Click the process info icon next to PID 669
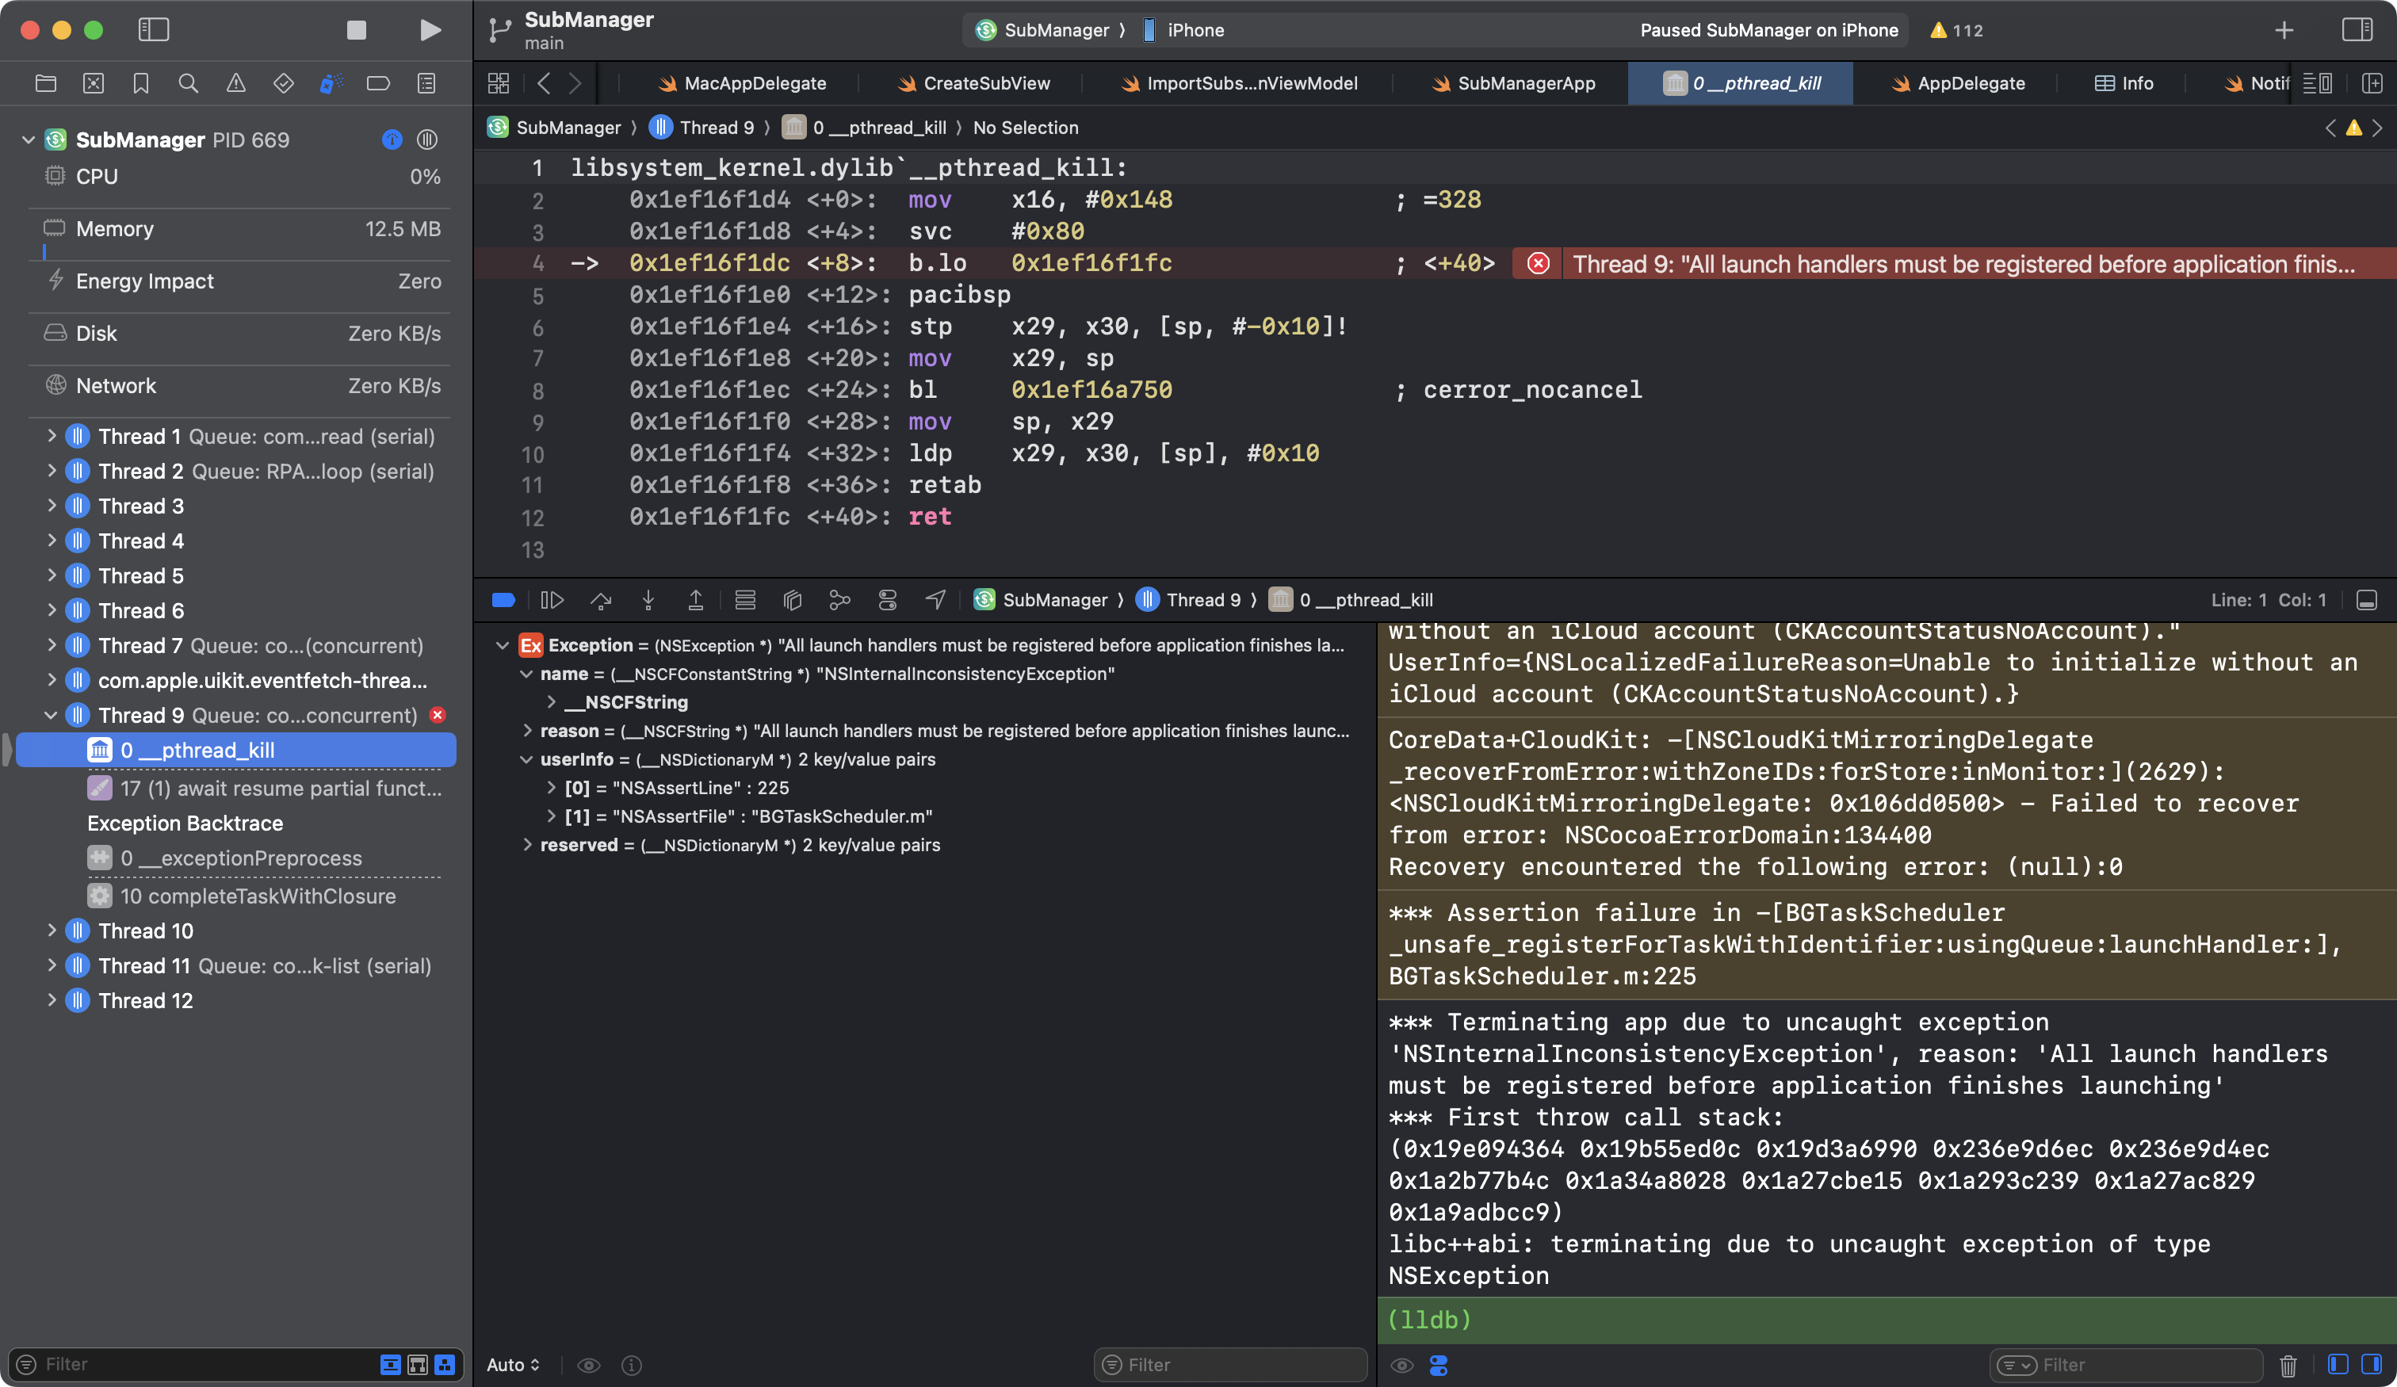Viewport: 2397px width, 1387px height. tap(392, 139)
